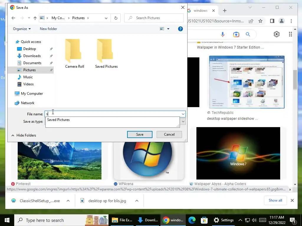302x226 pixels.
Task: Open TechRepublic wallpaper slideshow thumbnail
Action: 247,82
